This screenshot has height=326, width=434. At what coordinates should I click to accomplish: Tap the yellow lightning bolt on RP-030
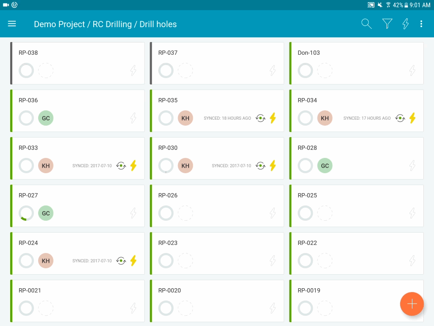pos(273,166)
